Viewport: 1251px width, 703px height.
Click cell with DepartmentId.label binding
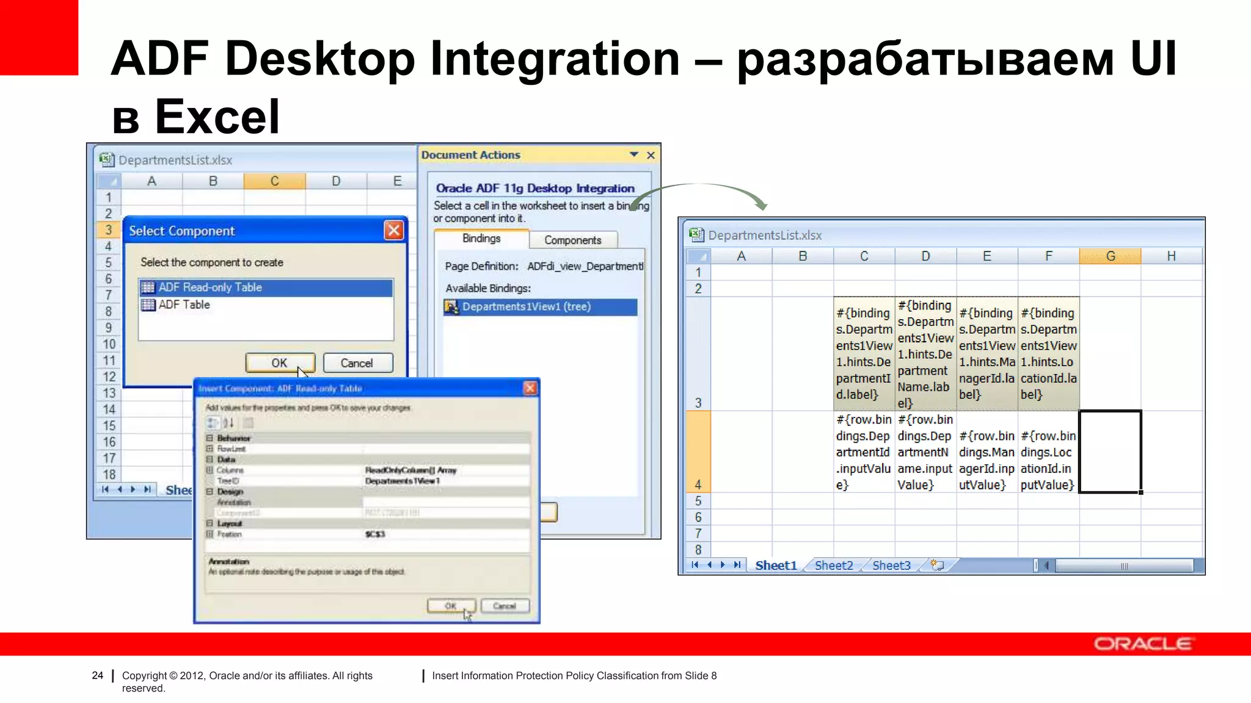point(864,354)
